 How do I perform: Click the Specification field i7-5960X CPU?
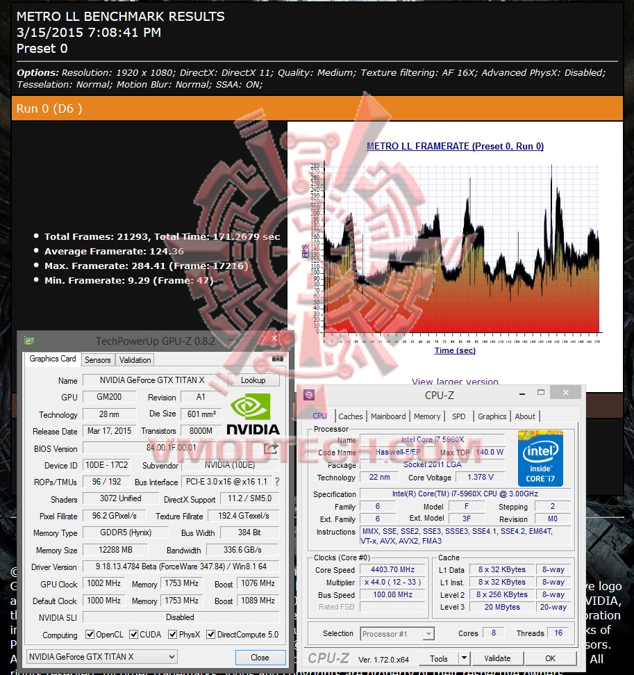coord(465,494)
